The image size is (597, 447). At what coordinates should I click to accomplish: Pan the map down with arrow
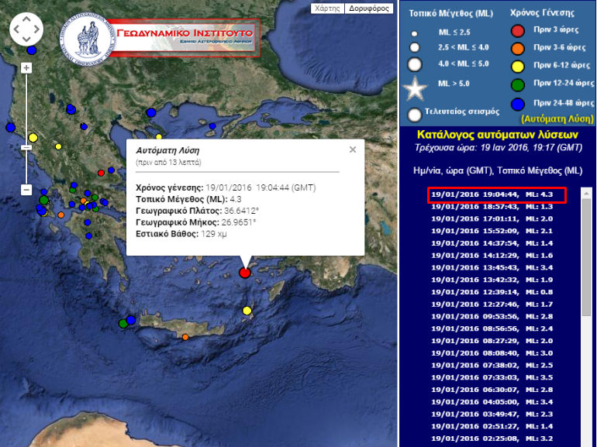(x=26, y=40)
